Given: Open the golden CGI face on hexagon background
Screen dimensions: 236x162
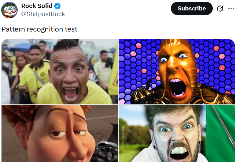Looking at the screenshot, I should click(177, 72).
